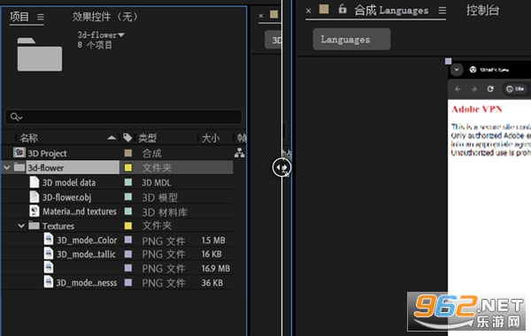This screenshot has height=336, width=531.
Task: Select the 3D model data item
Action: [x=69, y=183]
